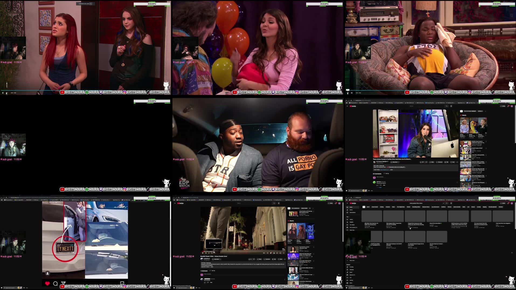Select the Watched chip on YouTube home page
516x290 pixels.
(501, 207)
